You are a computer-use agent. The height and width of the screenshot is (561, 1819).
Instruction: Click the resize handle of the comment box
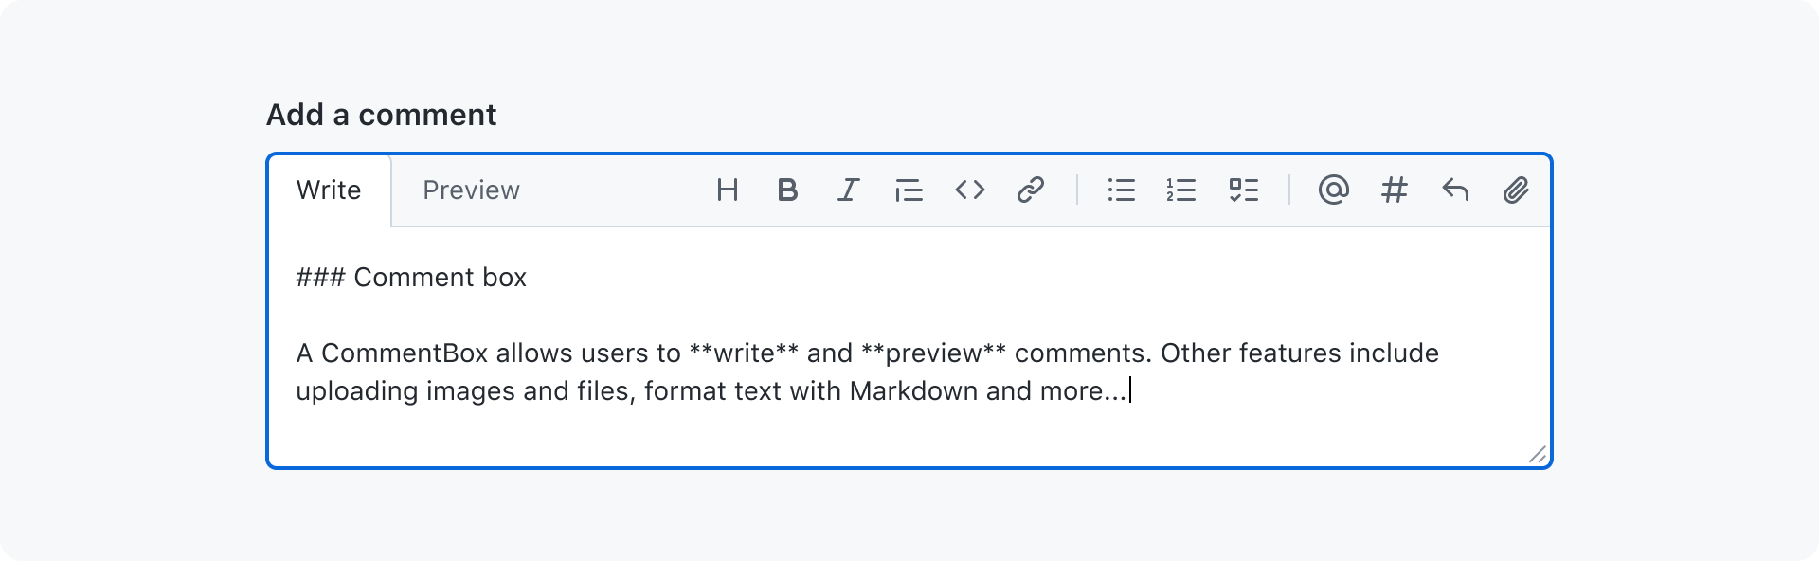1539,455
